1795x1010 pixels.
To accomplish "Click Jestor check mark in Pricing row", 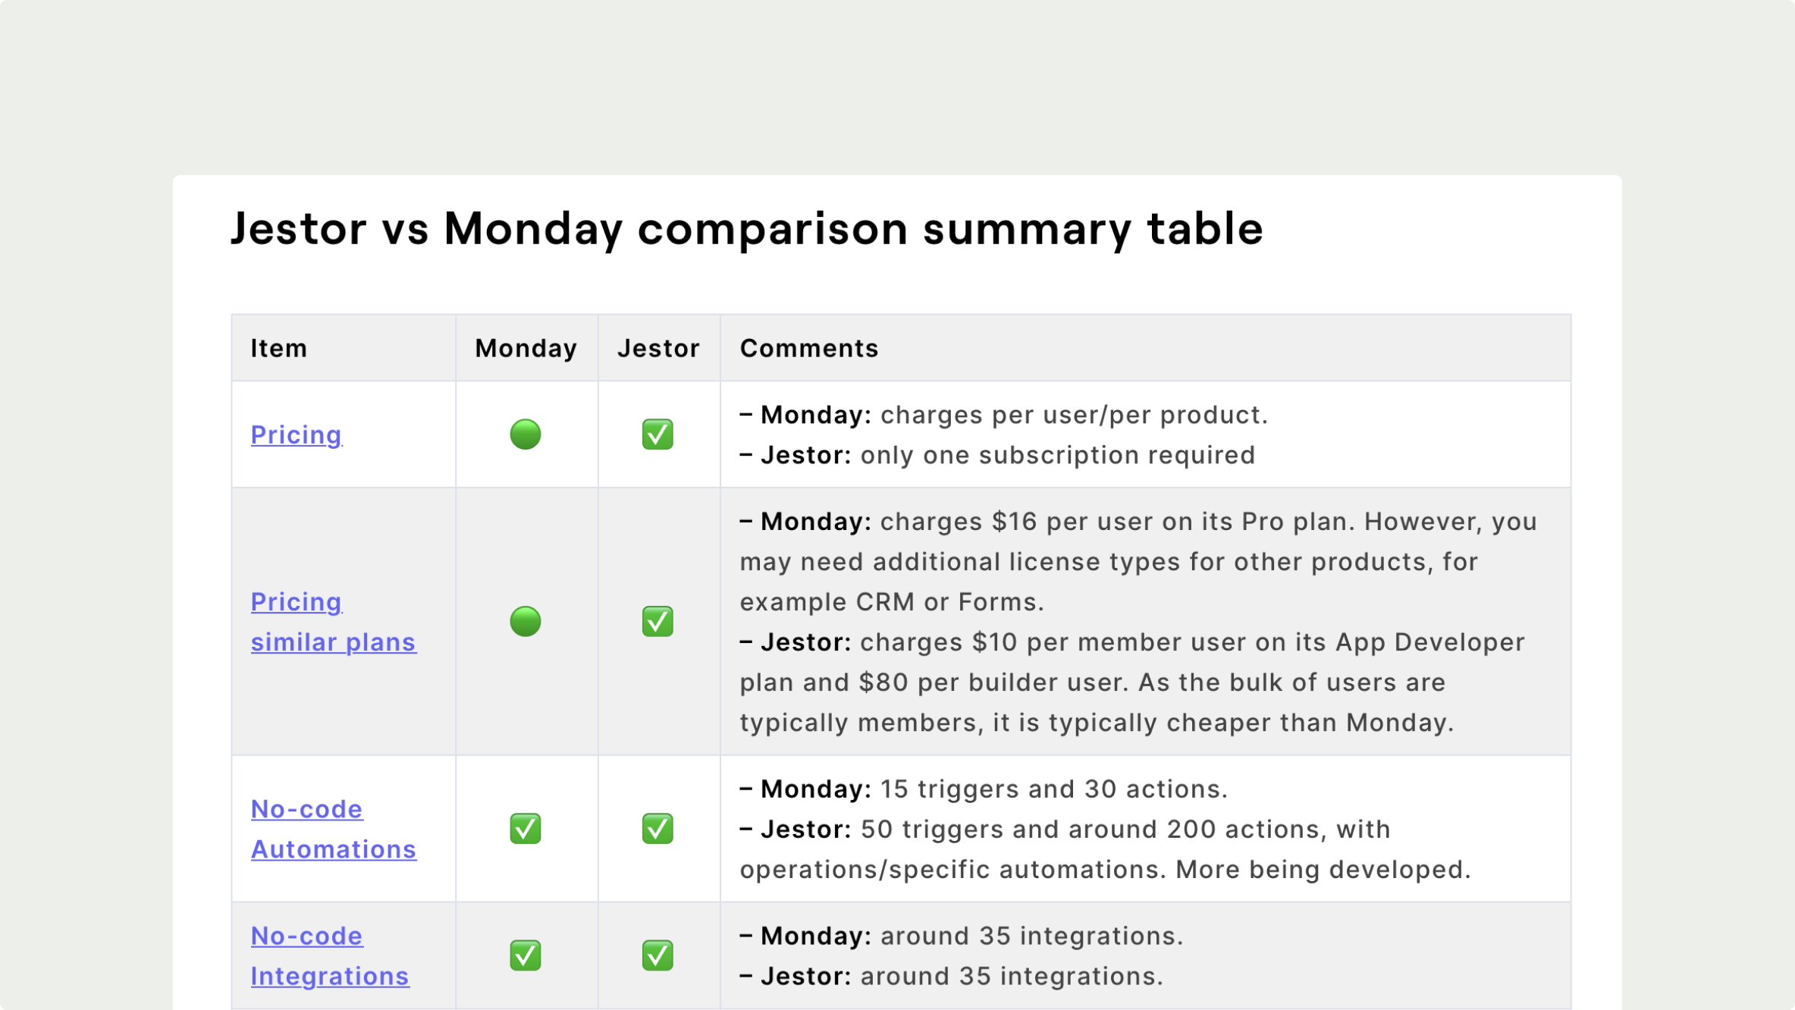I will click(657, 434).
